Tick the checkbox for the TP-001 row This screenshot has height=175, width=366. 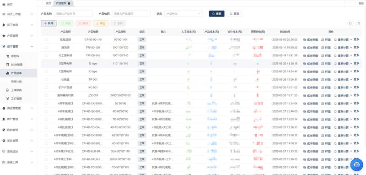point(46,79)
